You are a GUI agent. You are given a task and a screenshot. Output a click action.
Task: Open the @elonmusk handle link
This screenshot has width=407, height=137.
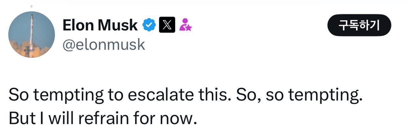click(104, 45)
